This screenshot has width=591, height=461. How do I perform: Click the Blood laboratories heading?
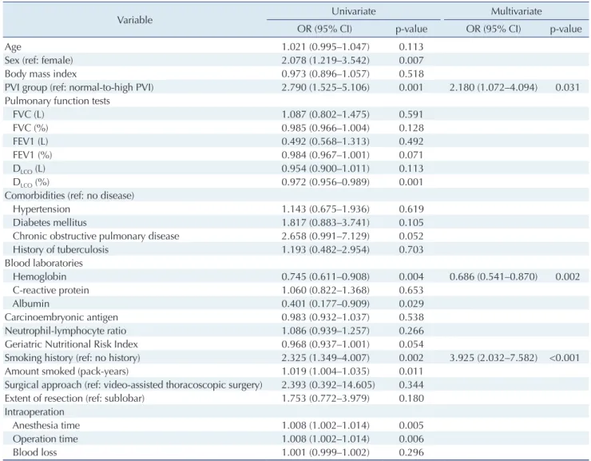[44, 263]
